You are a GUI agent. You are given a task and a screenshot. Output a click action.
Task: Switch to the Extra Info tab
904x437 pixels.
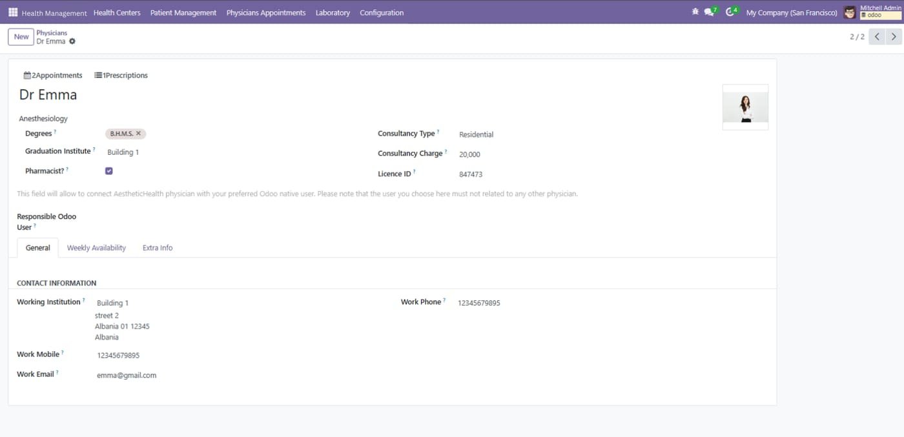pos(158,248)
